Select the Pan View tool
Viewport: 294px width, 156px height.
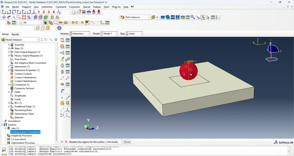click(4, 17)
